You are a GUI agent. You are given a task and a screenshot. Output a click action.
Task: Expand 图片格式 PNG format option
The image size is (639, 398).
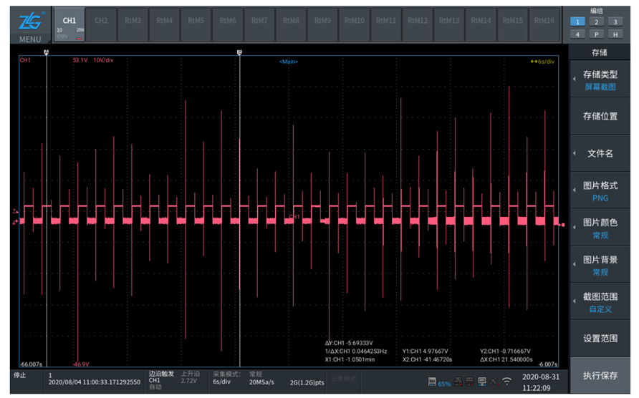pos(600,190)
